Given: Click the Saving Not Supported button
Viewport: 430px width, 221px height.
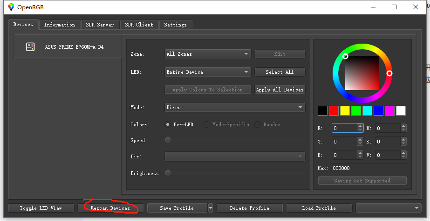Looking at the screenshot, I should [x=362, y=181].
